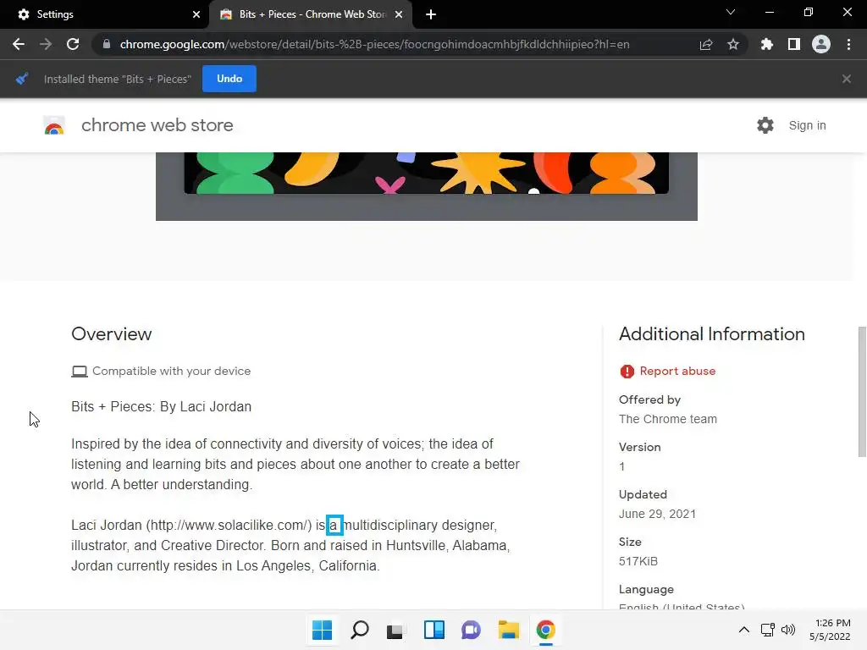The height and width of the screenshot is (650, 867).
Task: Show hidden system tray icons
Action: 744,630
